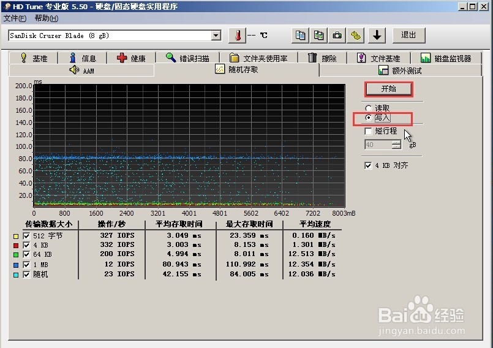Click the yellow 512 字节 color swatch
Screen dimensions: 493x348
pyautogui.click(x=16, y=236)
